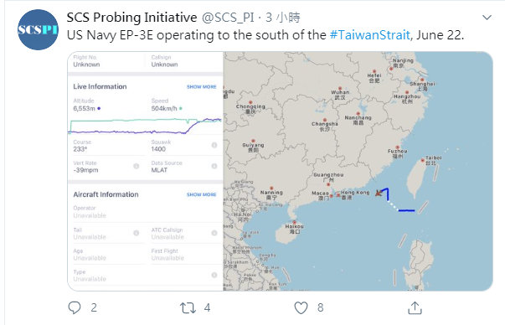Click info icon next to Vert Rate
The image size is (505, 325).
[x=137, y=166]
